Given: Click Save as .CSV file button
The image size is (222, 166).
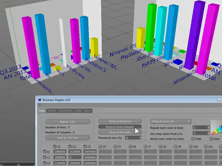Looking at the screenshot, I should coord(67,138).
